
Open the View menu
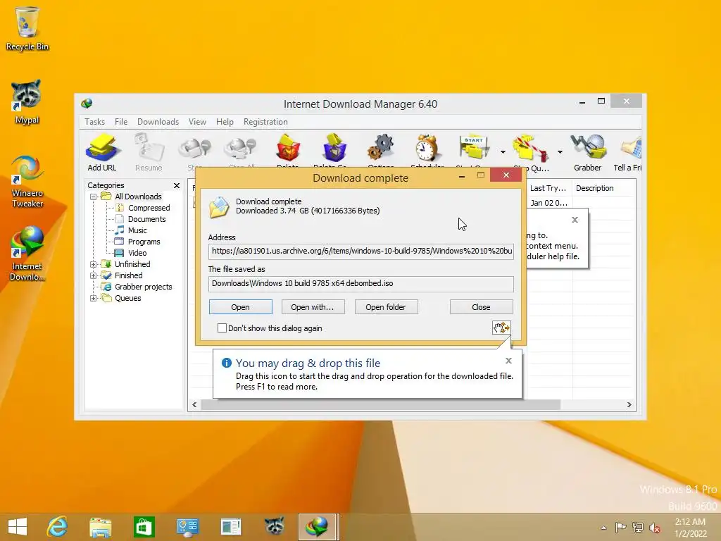click(x=197, y=122)
